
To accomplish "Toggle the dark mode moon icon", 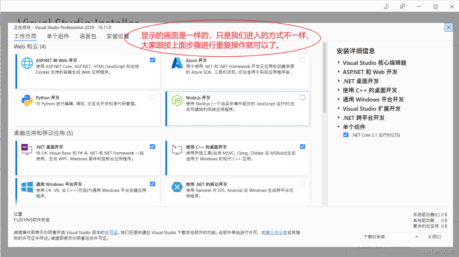I will click(x=386, y=7).
